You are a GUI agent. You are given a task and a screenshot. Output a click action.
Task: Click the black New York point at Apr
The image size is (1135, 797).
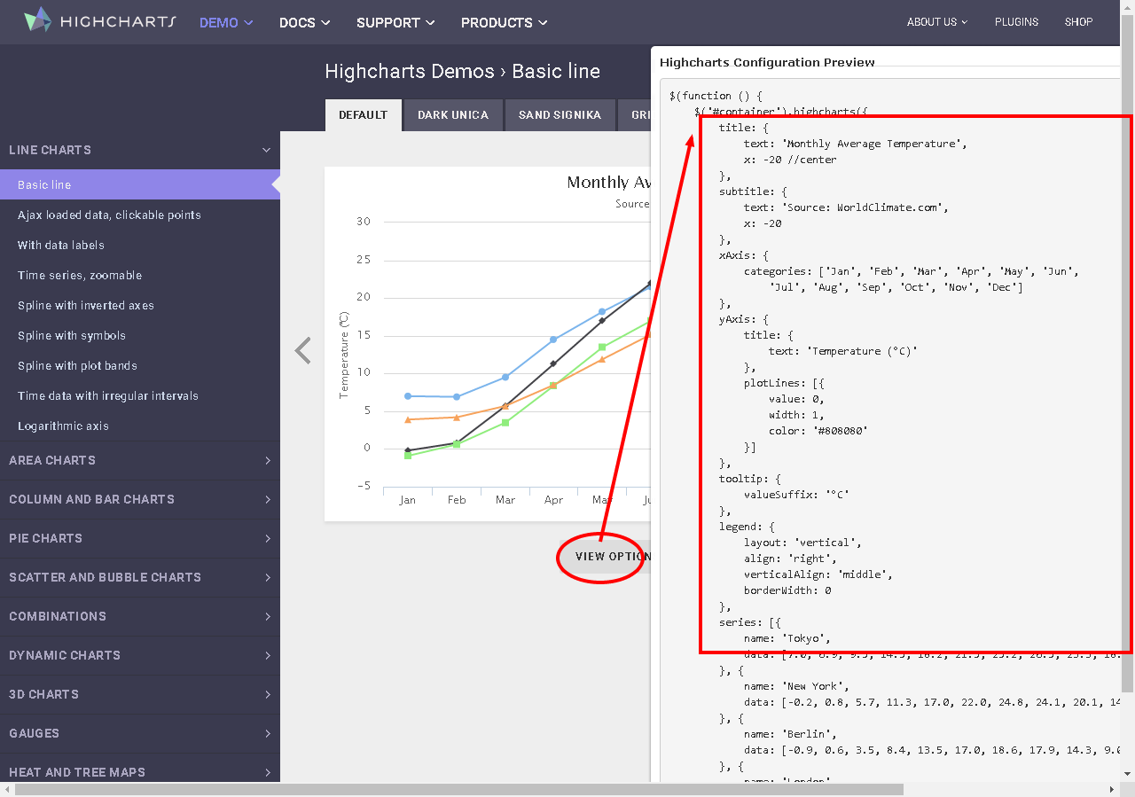tap(553, 363)
